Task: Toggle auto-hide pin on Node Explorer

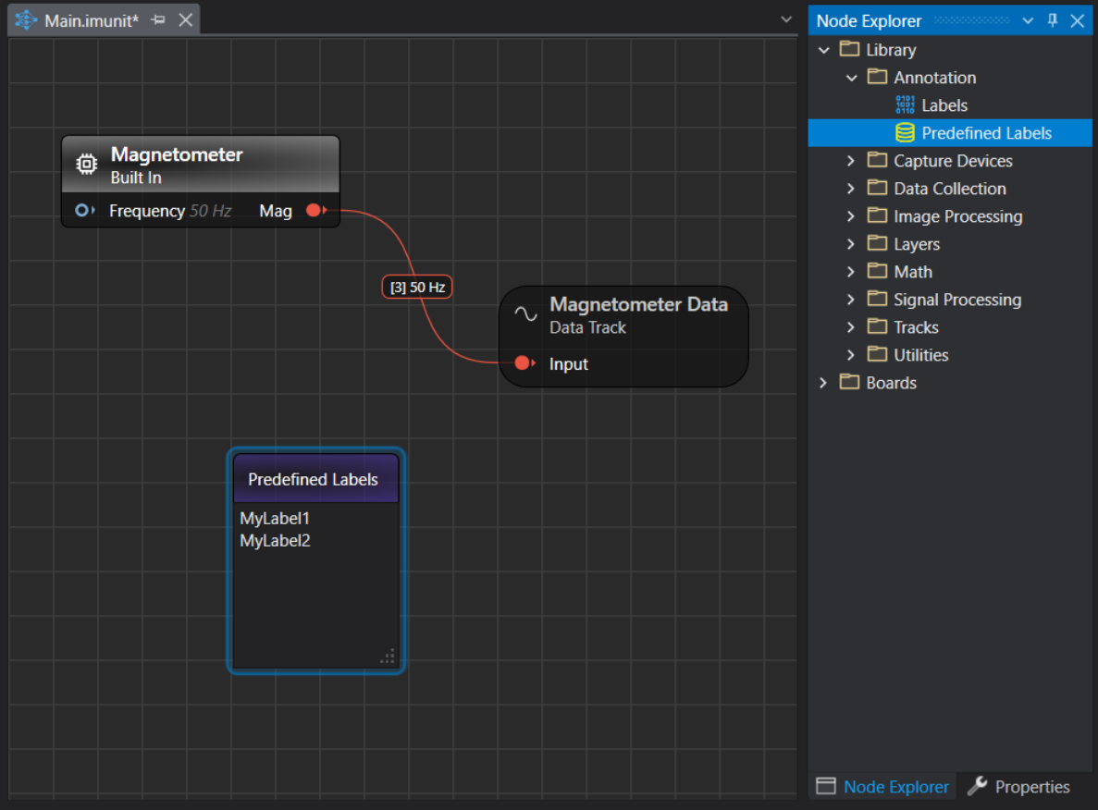Action: click(1052, 20)
